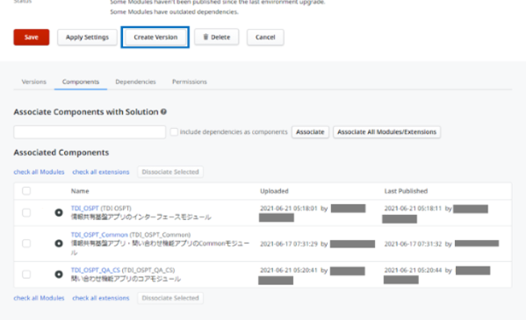Click lower Dissociate Selected button
The height and width of the screenshot is (320, 526).
(x=170, y=298)
